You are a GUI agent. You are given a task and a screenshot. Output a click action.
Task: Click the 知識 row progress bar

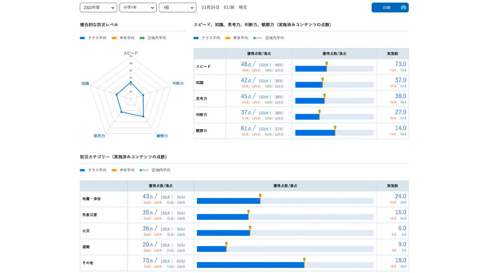tap(334, 85)
